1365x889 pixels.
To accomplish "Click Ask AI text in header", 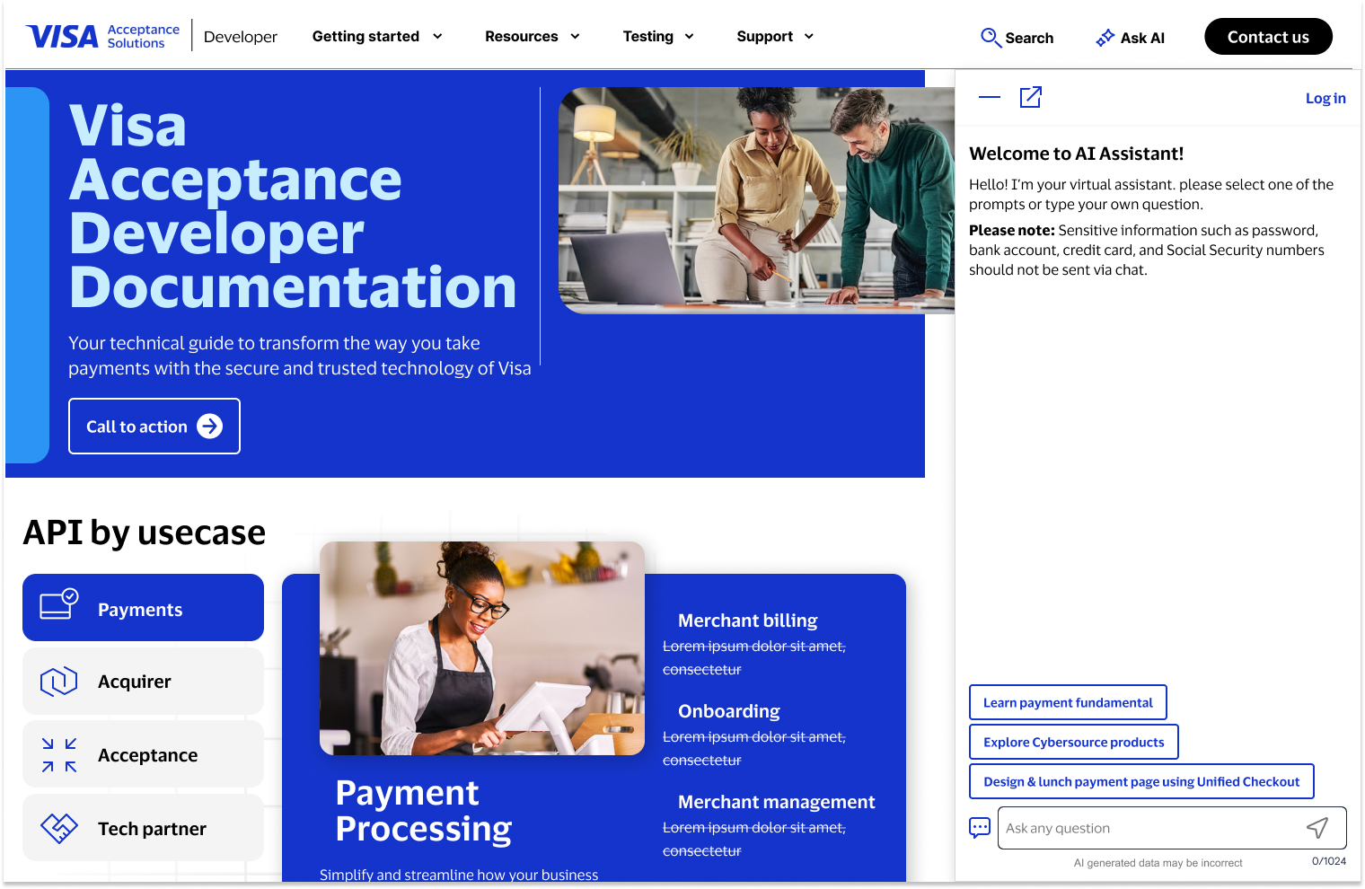I will click(x=1142, y=38).
